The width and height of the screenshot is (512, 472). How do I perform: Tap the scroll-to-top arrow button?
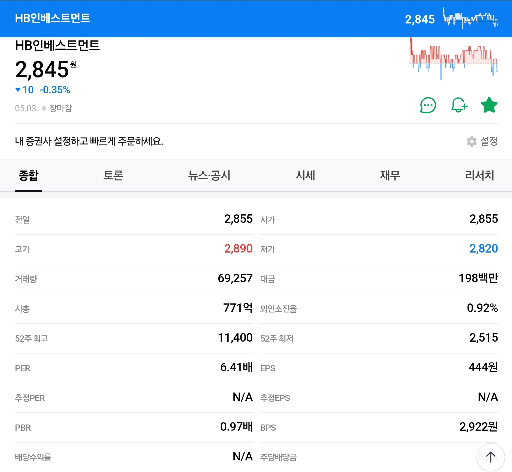tap(491, 457)
